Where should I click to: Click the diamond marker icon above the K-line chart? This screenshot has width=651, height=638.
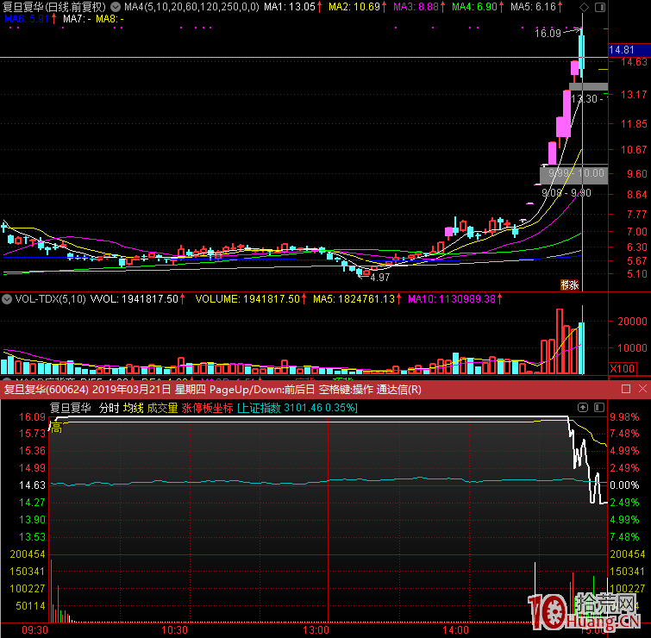(x=584, y=7)
